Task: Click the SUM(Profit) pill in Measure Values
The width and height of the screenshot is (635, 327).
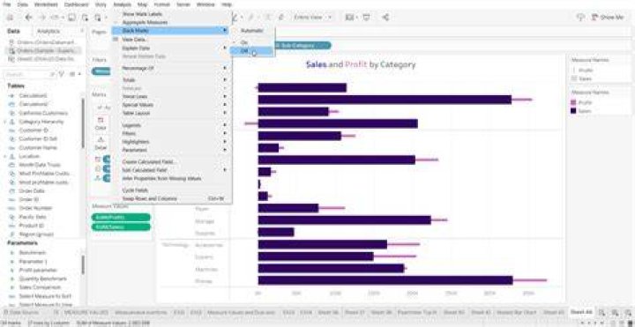Action: click(121, 218)
